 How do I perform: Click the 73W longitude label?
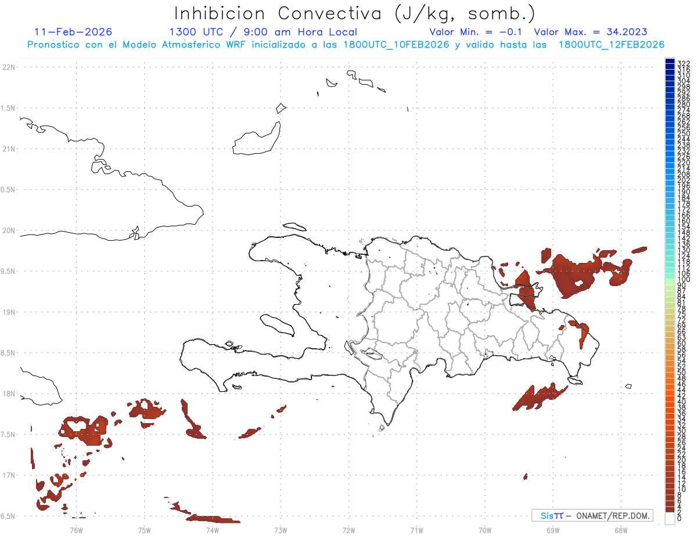coord(281,530)
